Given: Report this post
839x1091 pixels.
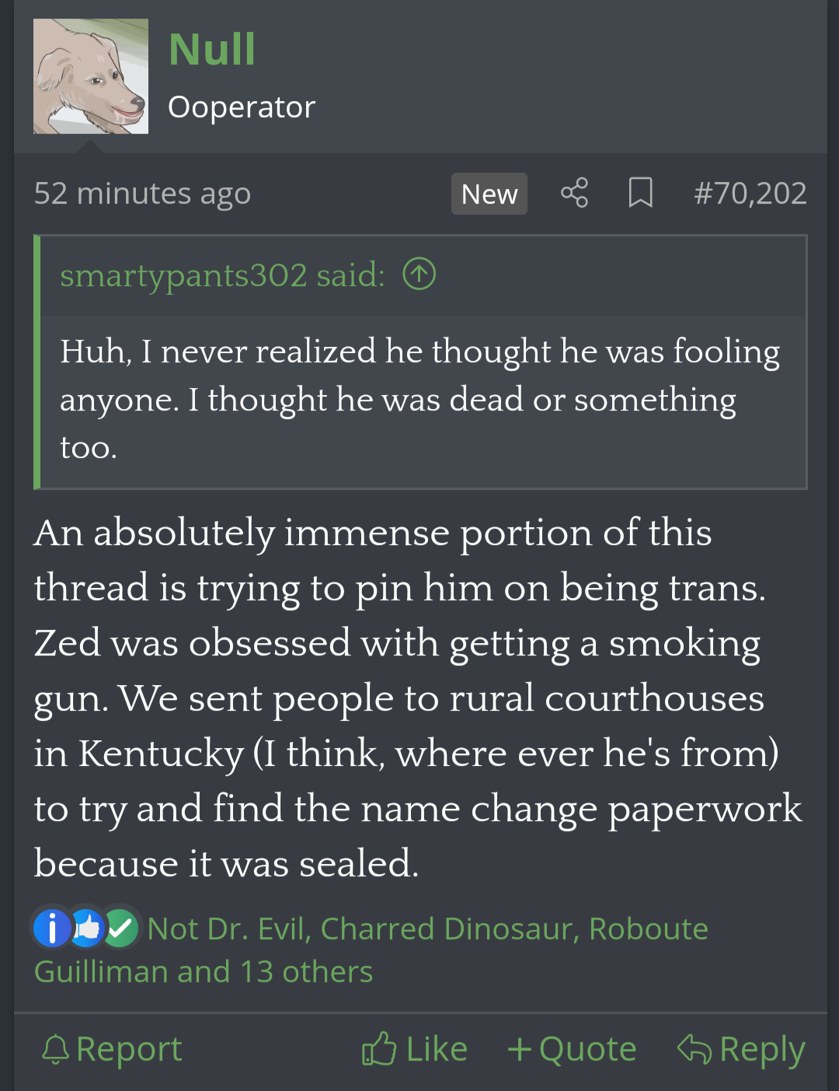Looking at the screenshot, I should click(129, 1049).
